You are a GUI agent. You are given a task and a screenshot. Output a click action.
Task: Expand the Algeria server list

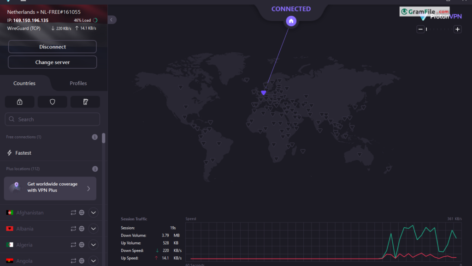pos(94,245)
